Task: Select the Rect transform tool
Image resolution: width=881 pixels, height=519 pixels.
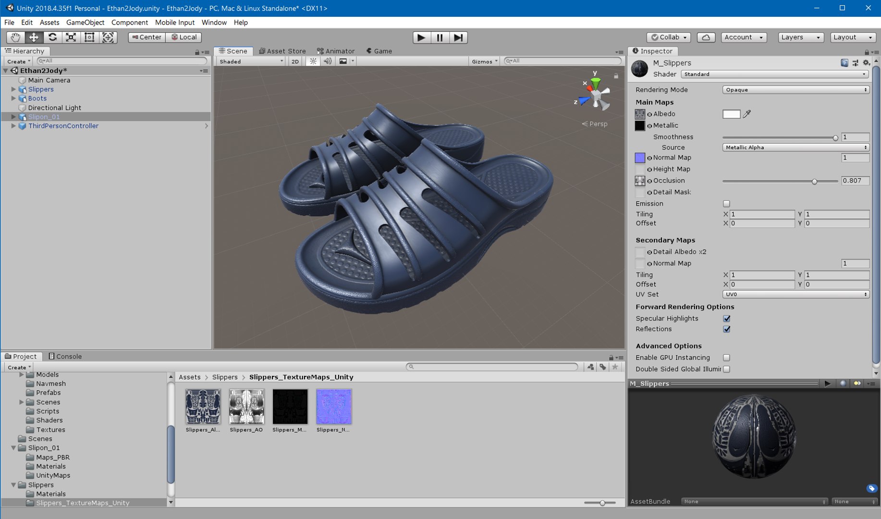Action: pos(89,37)
